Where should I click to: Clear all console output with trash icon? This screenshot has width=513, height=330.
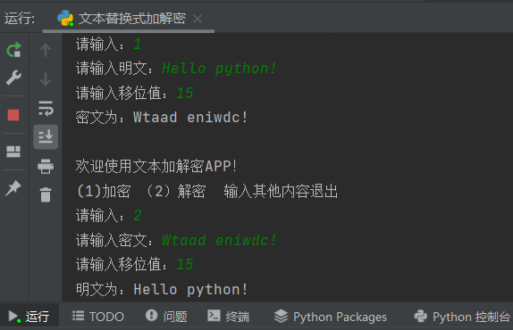pyautogui.click(x=46, y=194)
